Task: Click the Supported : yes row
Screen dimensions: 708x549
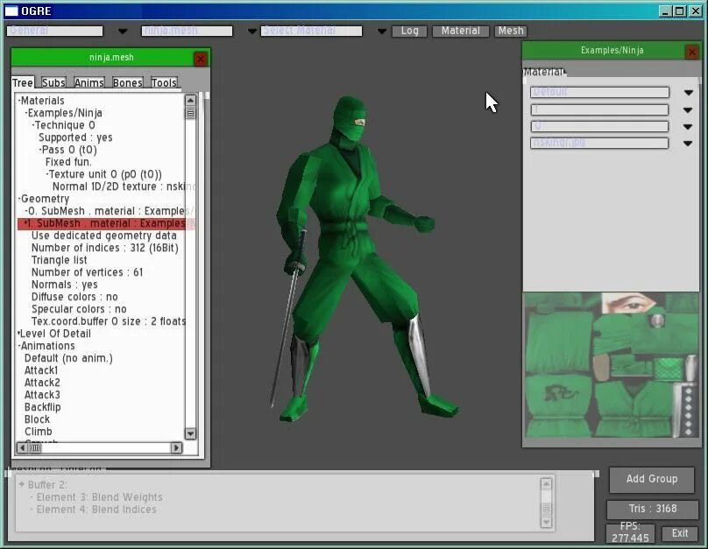Action: 75,137
